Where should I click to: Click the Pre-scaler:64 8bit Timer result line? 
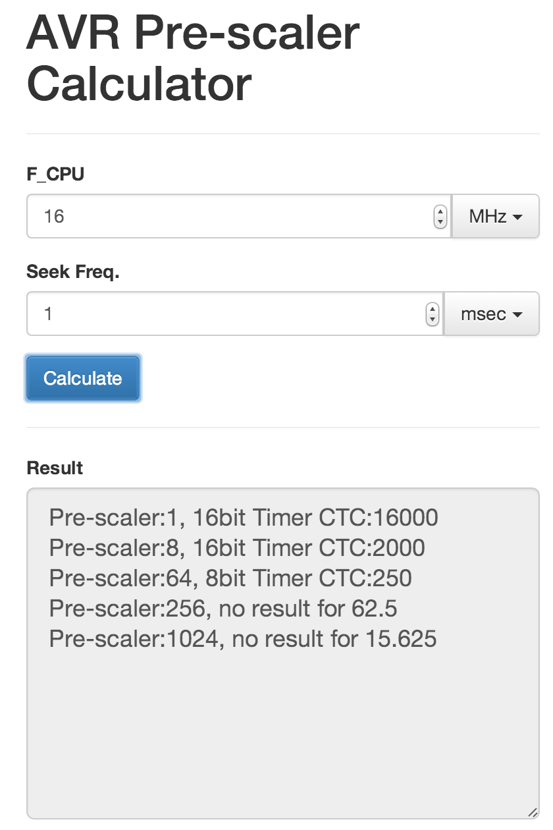tap(230, 578)
